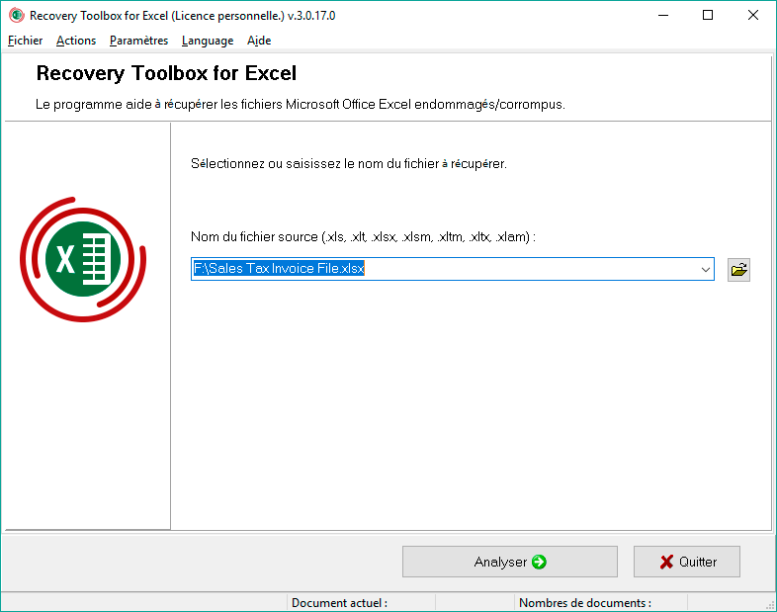Screen dimensions: 777x612
Task: Click the app icon in title bar
Action: point(17,16)
